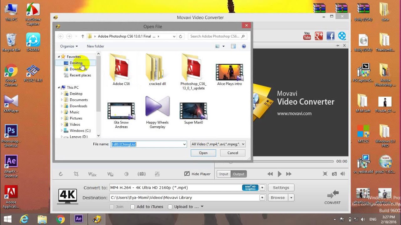Select Documents under This PC

pyautogui.click(x=76, y=100)
